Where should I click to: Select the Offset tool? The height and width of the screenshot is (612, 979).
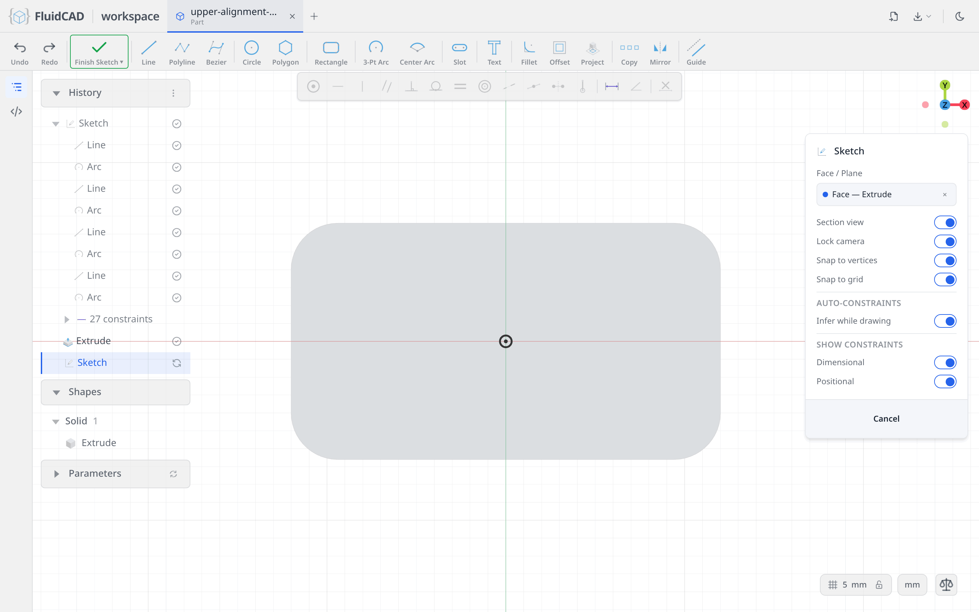[560, 53]
